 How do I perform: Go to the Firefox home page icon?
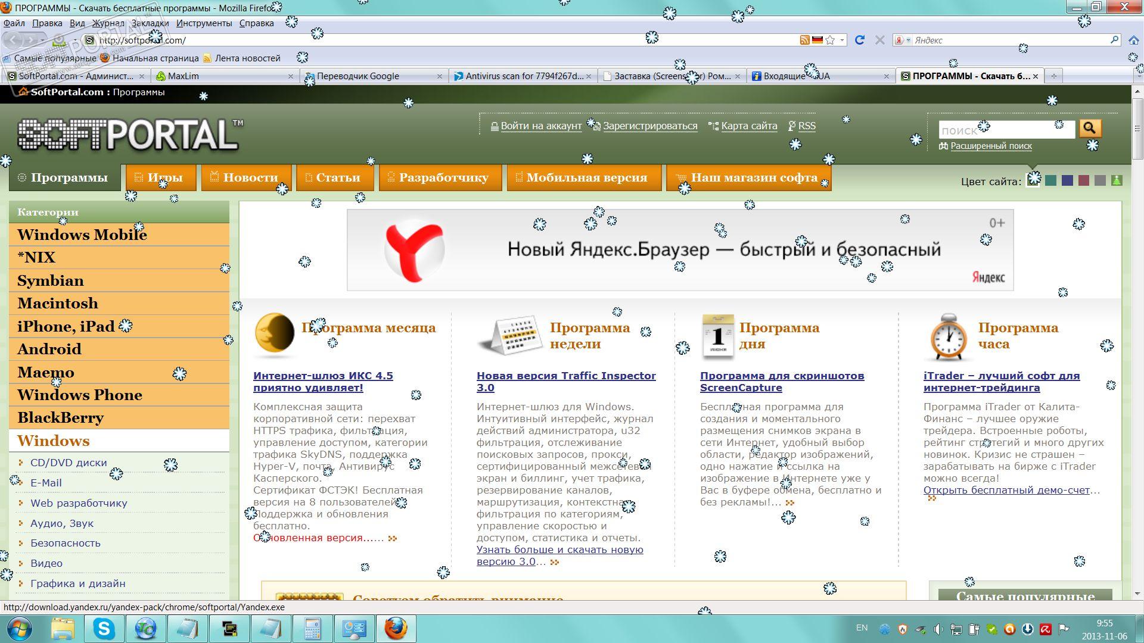click(x=1134, y=40)
